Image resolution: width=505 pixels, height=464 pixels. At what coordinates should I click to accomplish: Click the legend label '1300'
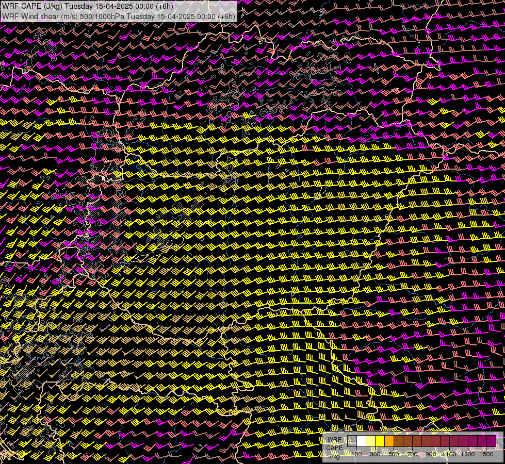pos(468,454)
